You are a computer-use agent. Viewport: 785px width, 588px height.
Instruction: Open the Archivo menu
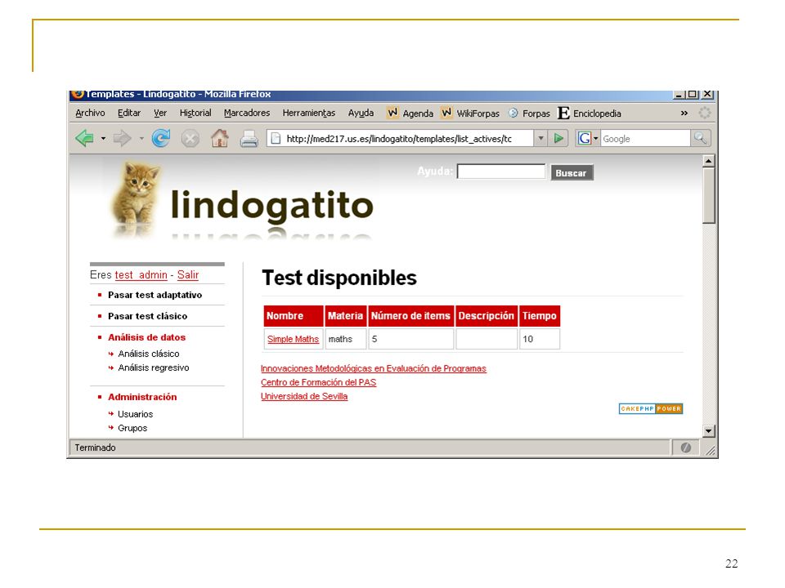click(90, 113)
